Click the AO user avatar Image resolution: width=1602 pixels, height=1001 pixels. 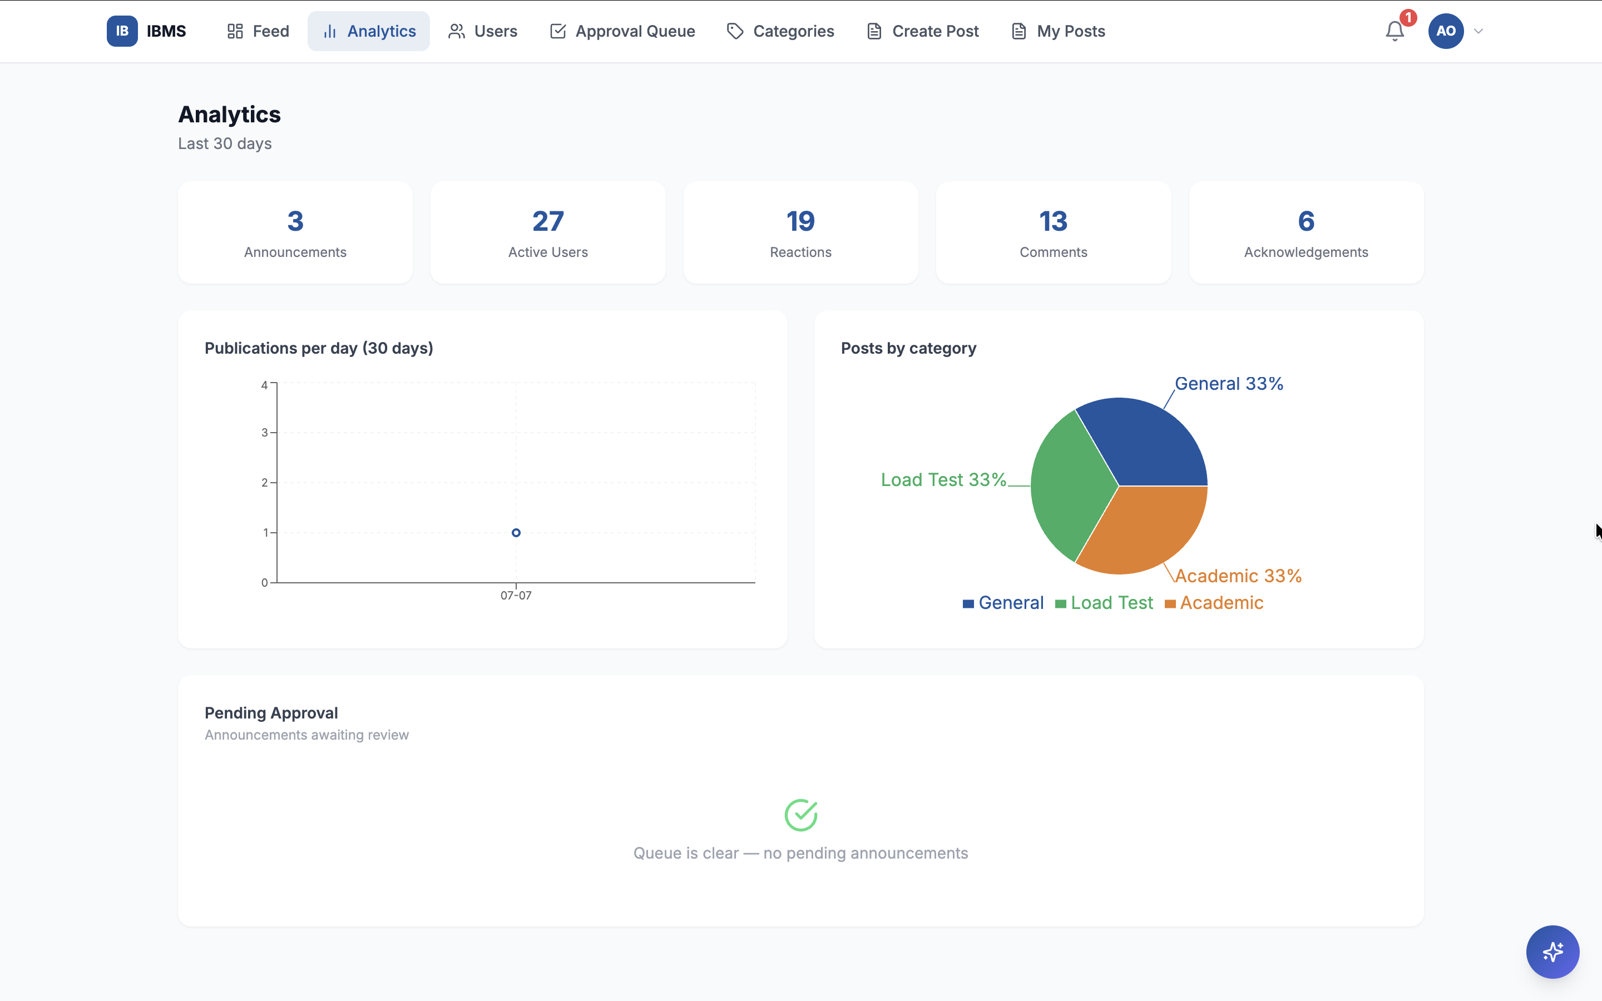(1446, 31)
